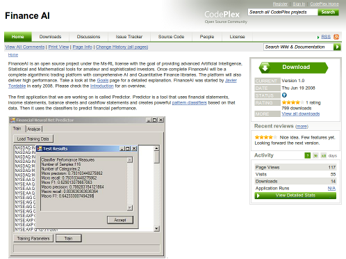
Task: Click the empty progress bar below Train button
Action: point(87,249)
